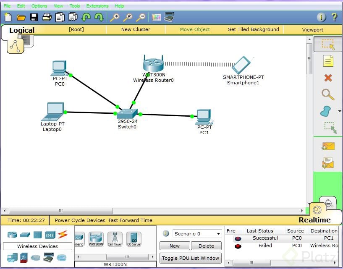Viewport: 343px width, 269px height.
Task: Expand the shape tool dropdown arrow
Action: pos(340,111)
